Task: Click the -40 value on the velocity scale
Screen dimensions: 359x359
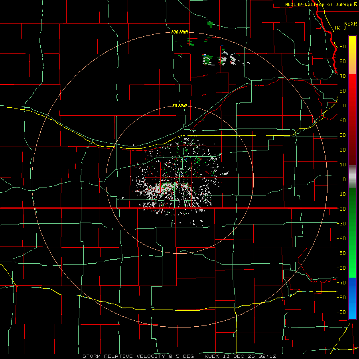Action: [341, 239]
